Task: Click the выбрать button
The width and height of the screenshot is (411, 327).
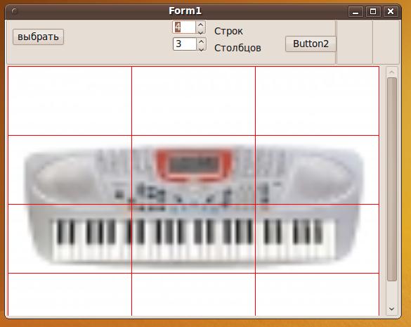Action: point(38,37)
